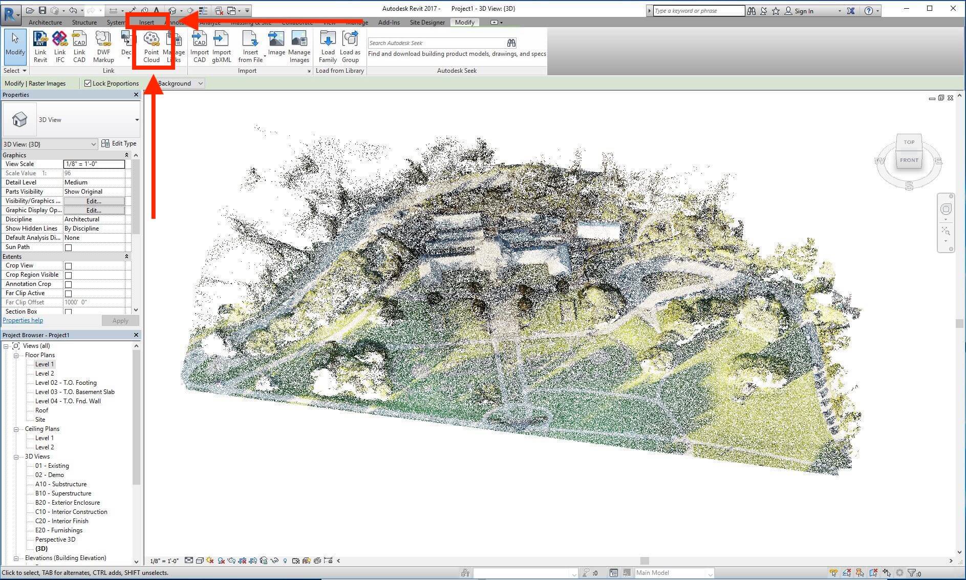Enable the Section Box checkbox
Screen dimensions: 966x580
pos(68,312)
